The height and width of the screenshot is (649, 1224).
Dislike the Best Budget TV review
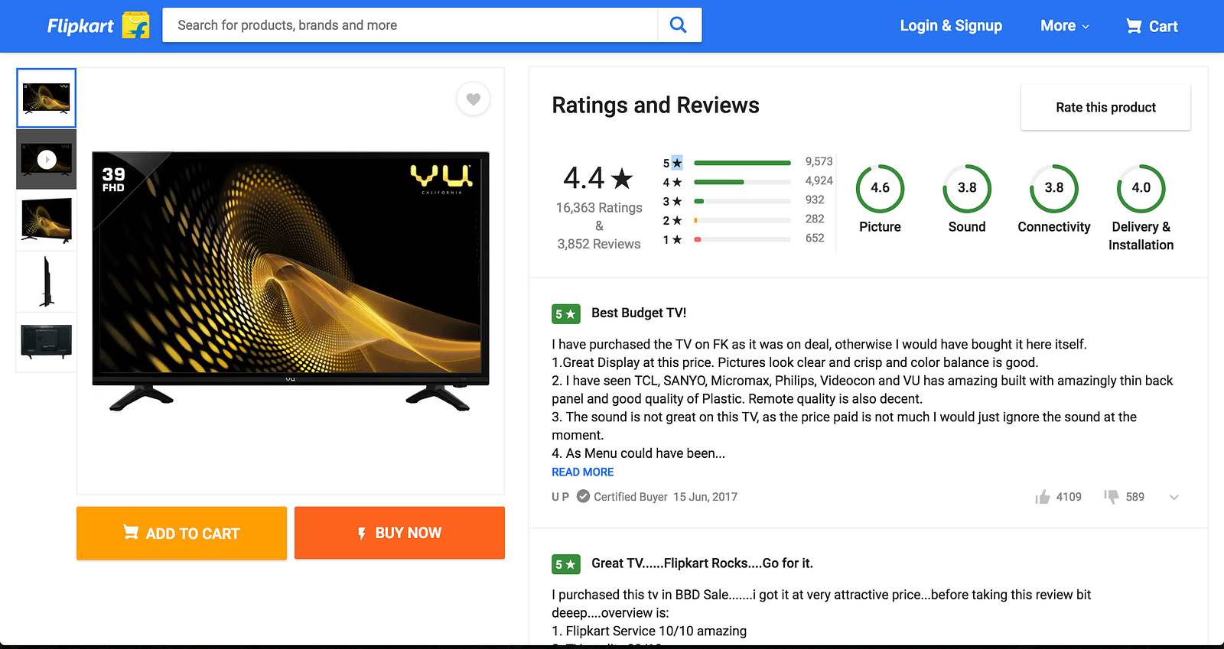pos(1112,497)
